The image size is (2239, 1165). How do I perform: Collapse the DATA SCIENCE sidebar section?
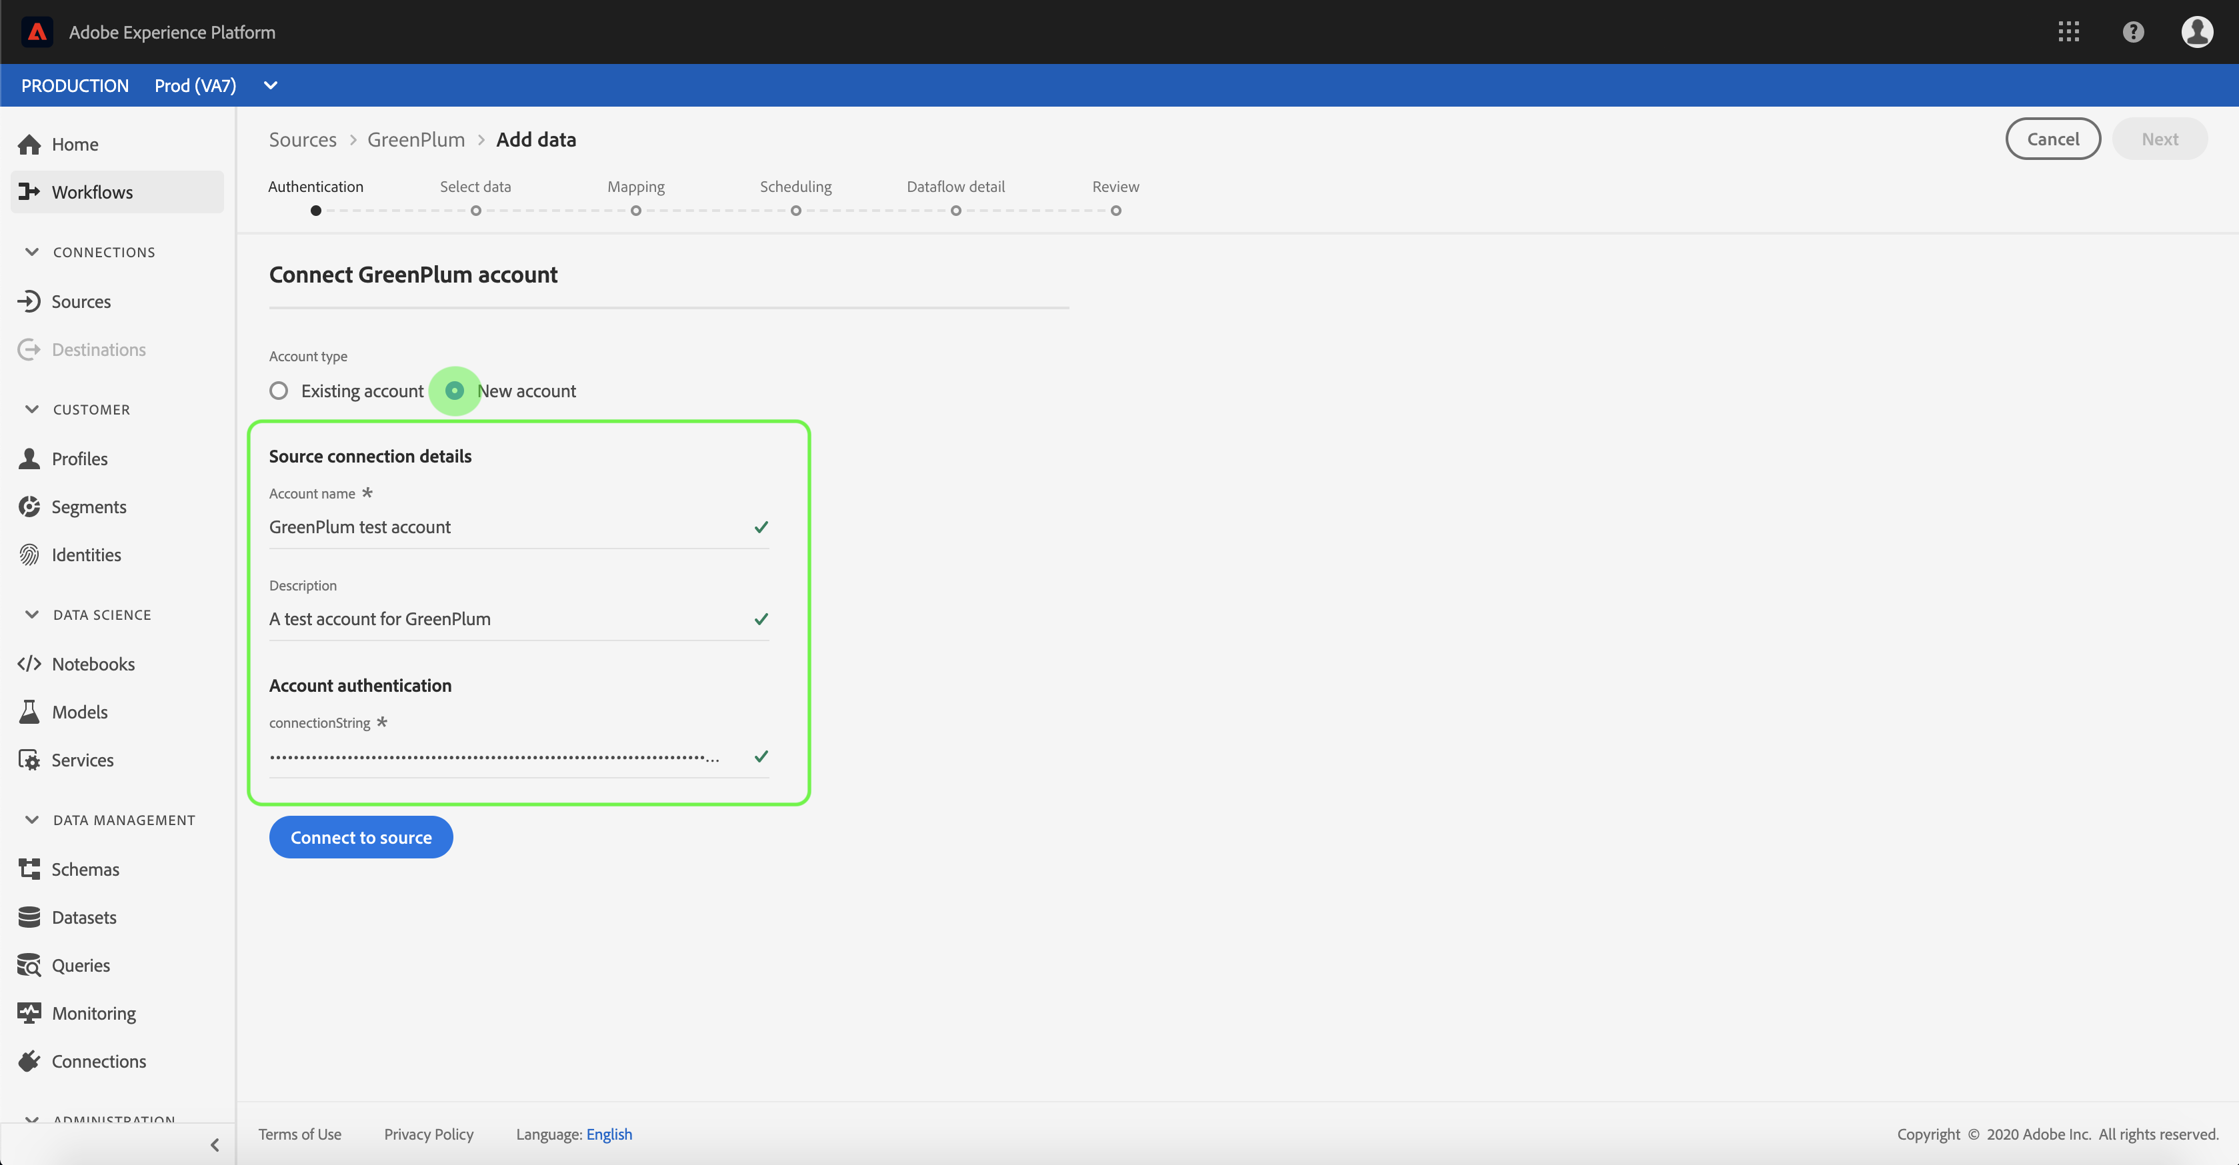[32, 614]
